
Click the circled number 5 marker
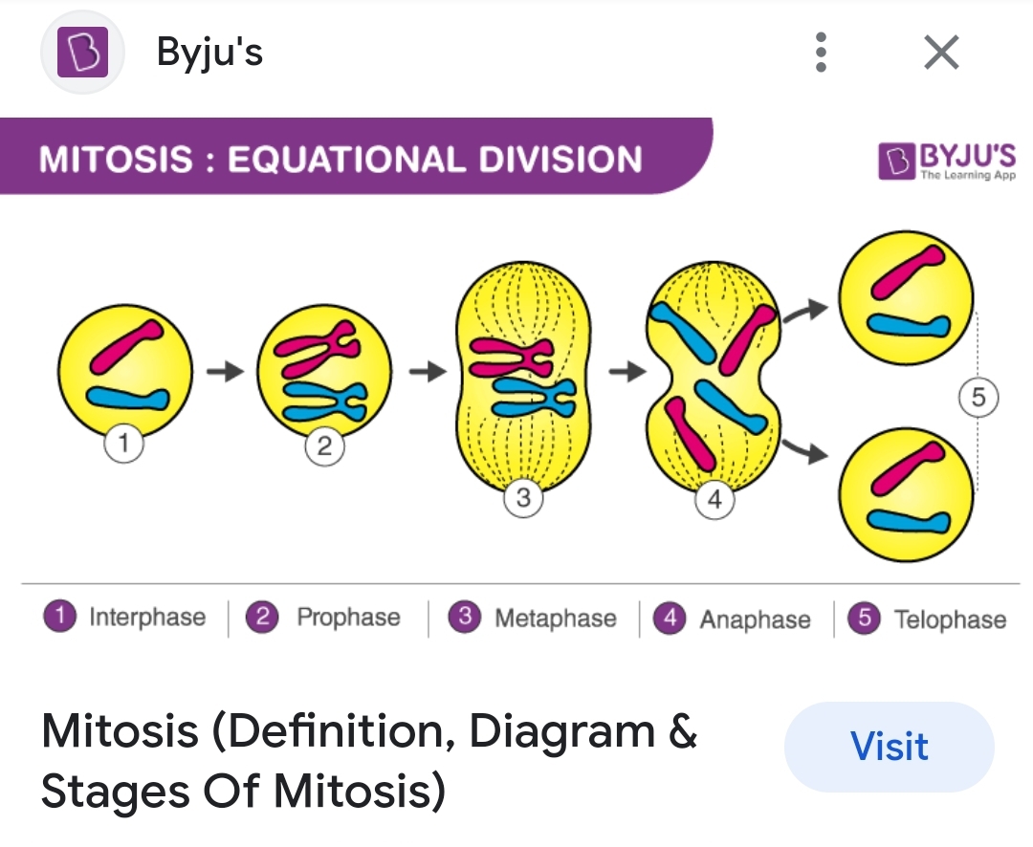click(x=978, y=397)
